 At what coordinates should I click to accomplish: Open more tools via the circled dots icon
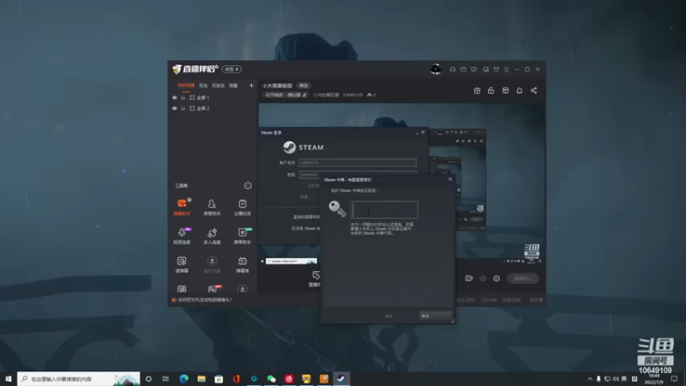tap(248, 185)
